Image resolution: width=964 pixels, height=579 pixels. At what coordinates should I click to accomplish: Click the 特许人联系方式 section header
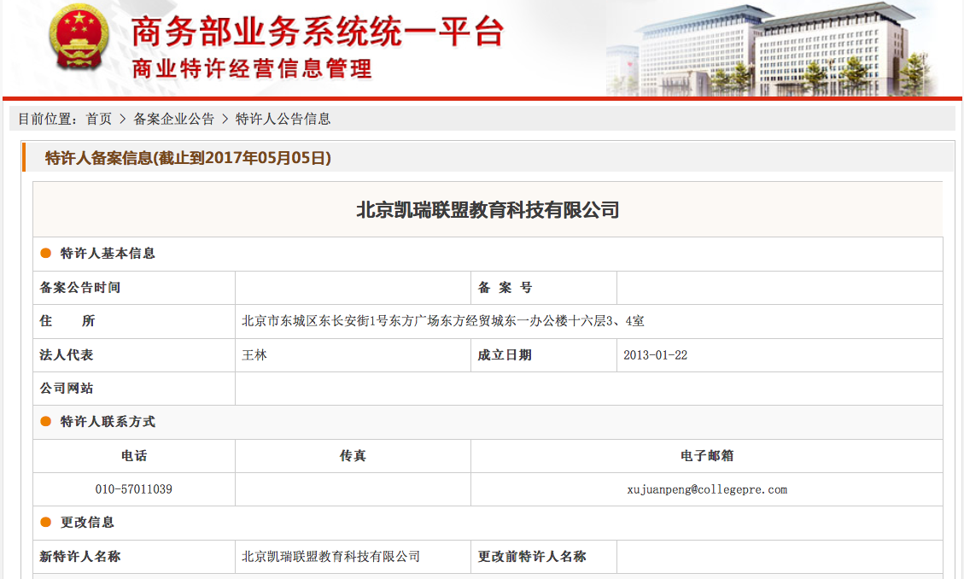tap(108, 422)
